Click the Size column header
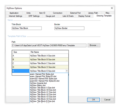Viewport: 128px width, 110px height. [x=21, y=52]
